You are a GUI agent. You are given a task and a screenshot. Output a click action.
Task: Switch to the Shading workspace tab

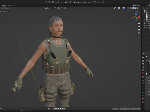[x=10, y=6]
